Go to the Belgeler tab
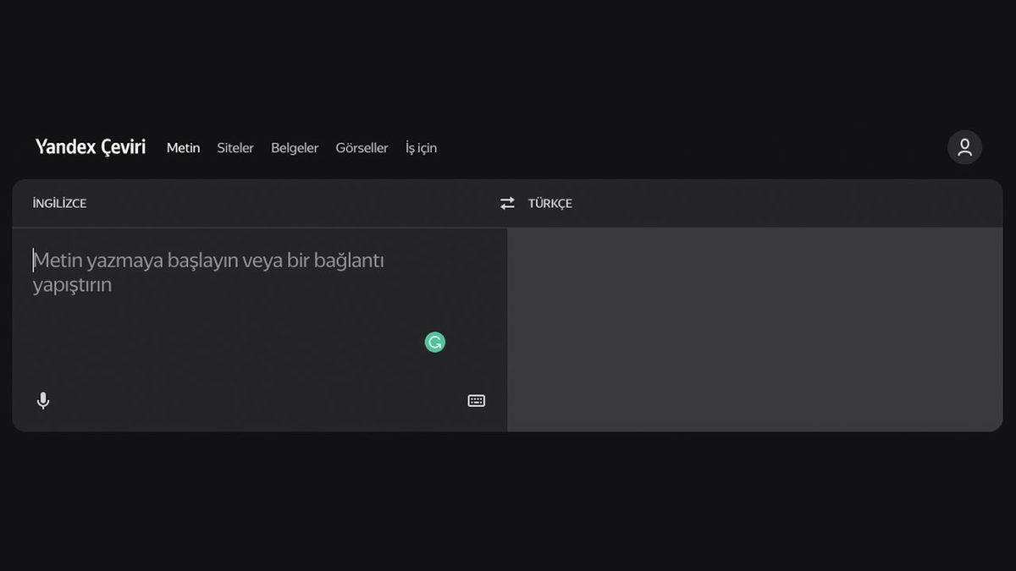Image resolution: width=1016 pixels, height=571 pixels. [295, 148]
